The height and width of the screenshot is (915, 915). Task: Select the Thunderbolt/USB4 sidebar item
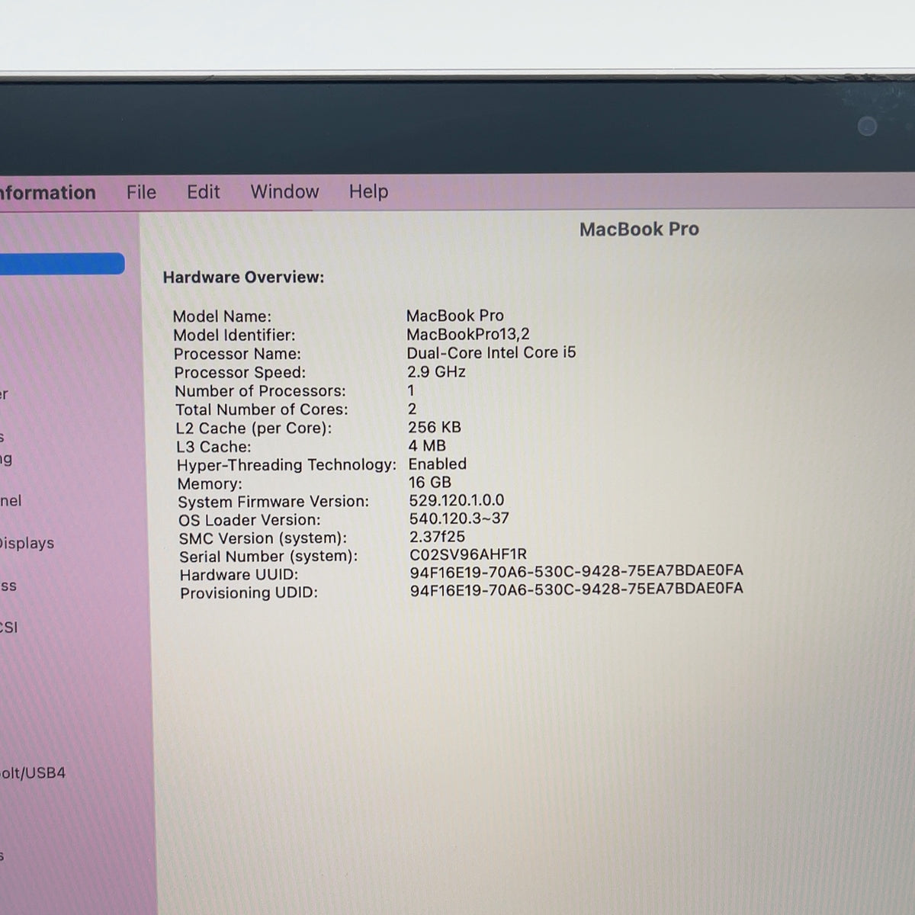[x=33, y=772]
